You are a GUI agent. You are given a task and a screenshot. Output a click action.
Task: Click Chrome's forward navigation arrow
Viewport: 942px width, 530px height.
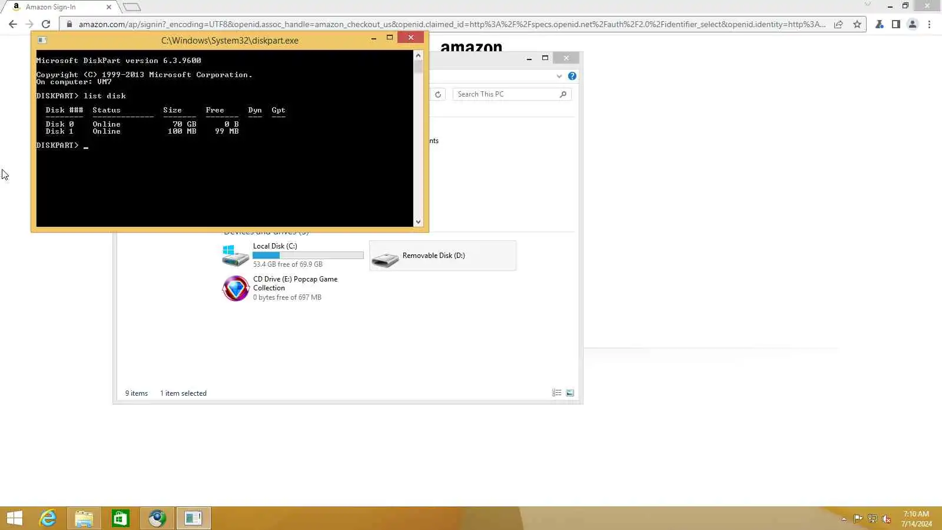pos(29,24)
